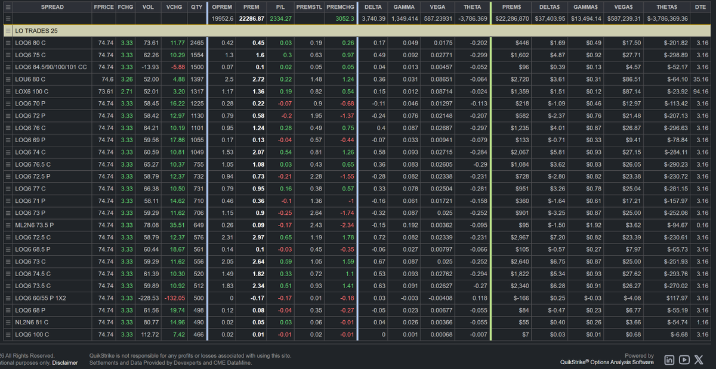716x369 pixels.
Task: Open menu icon for LOQ6 70 P row
Action: point(8,104)
